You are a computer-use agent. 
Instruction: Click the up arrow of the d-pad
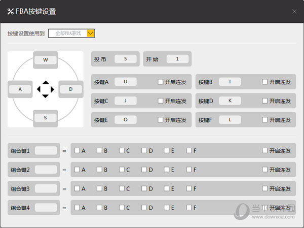46,82
